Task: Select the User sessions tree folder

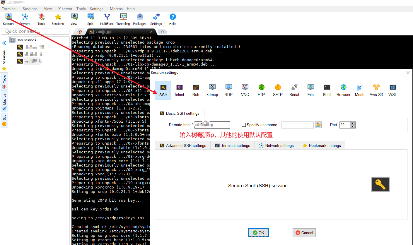Action: click(x=23, y=40)
